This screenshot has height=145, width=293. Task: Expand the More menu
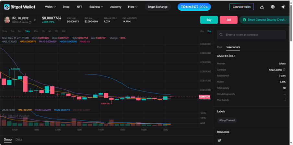tap(133, 7)
